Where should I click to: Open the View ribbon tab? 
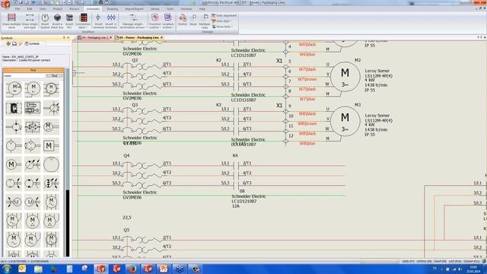43,9
